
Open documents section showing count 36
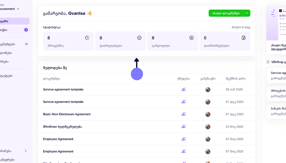[15, 44]
